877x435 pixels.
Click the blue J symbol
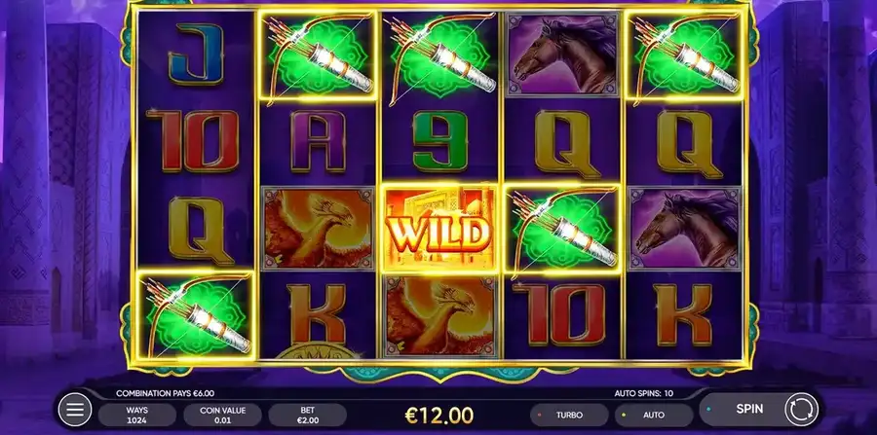pyautogui.click(x=196, y=54)
